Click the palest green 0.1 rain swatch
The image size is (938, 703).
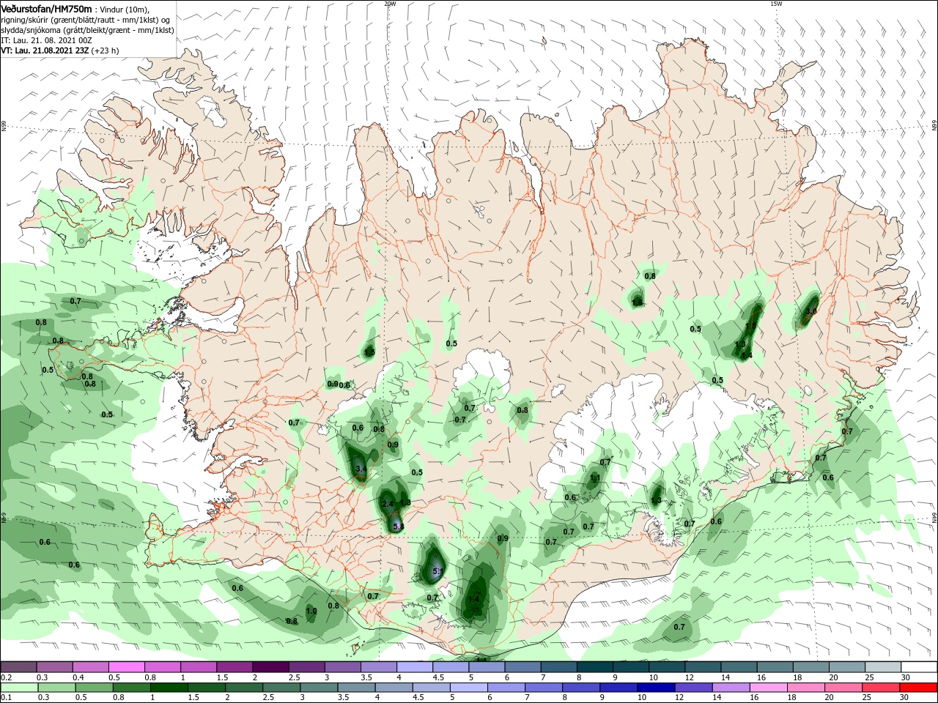point(19,688)
